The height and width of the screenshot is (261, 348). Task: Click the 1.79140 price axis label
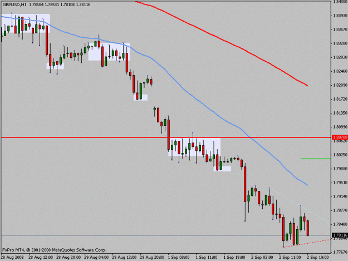pos(340,196)
